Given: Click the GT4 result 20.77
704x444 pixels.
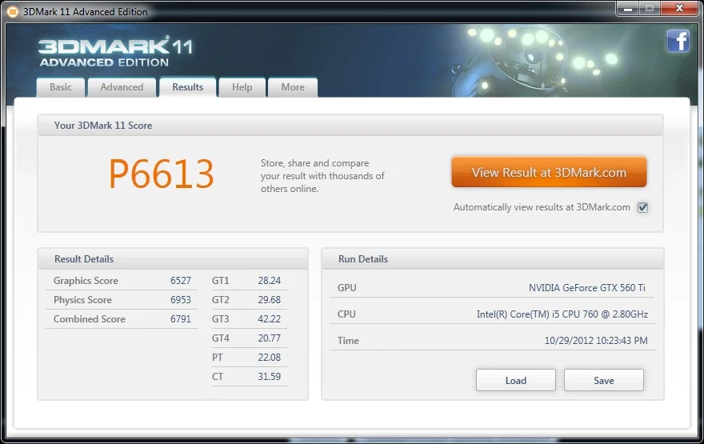Looking at the screenshot, I should [270, 338].
